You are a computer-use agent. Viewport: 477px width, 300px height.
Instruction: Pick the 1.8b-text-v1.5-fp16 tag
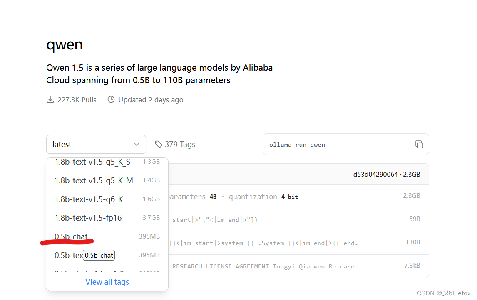pyautogui.click(x=107, y=218)
